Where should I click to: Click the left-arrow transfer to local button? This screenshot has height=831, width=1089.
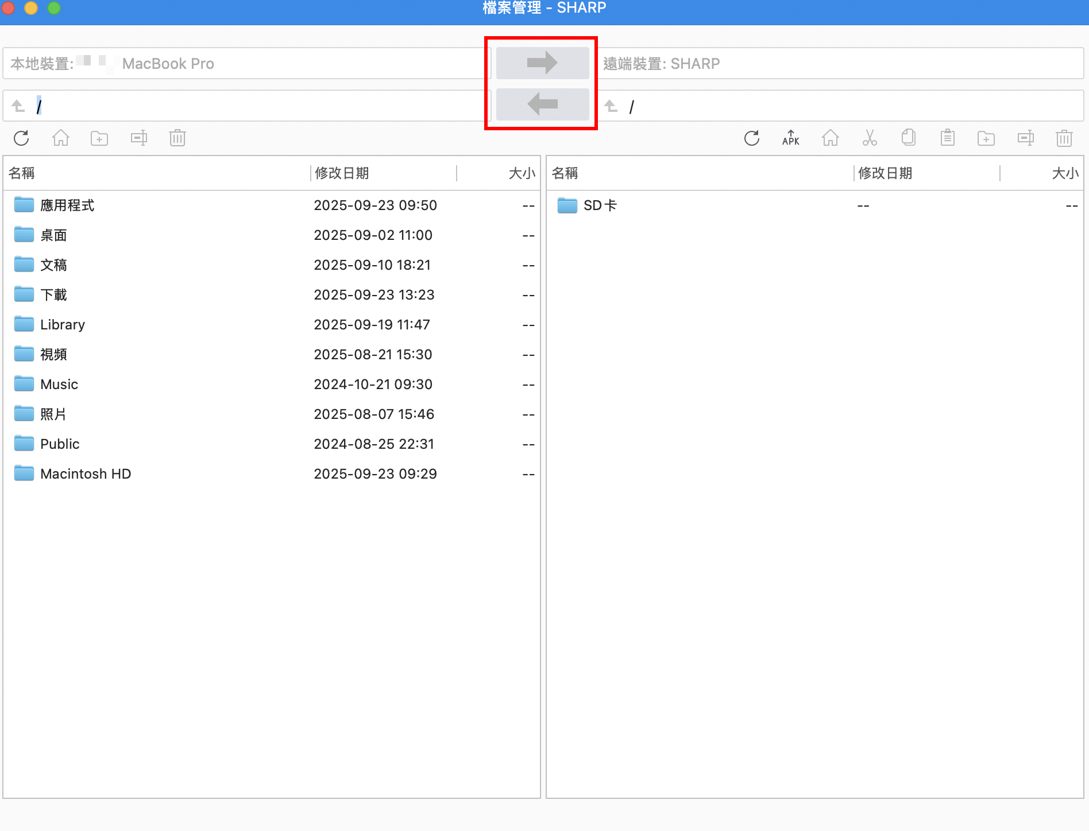[x=542, y=104]
